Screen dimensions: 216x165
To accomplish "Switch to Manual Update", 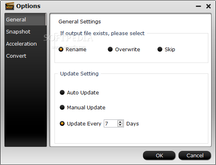I will 62,107.
